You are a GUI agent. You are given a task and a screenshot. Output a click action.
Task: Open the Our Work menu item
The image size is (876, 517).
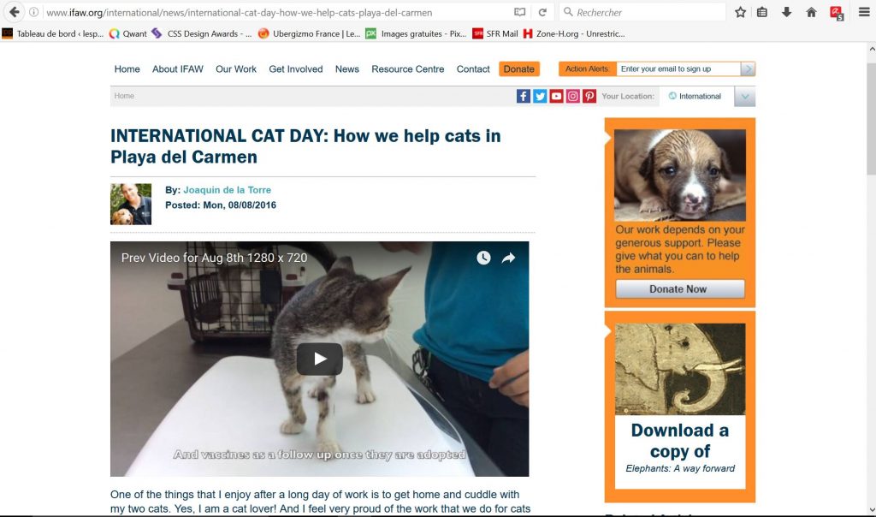point(236,69)
